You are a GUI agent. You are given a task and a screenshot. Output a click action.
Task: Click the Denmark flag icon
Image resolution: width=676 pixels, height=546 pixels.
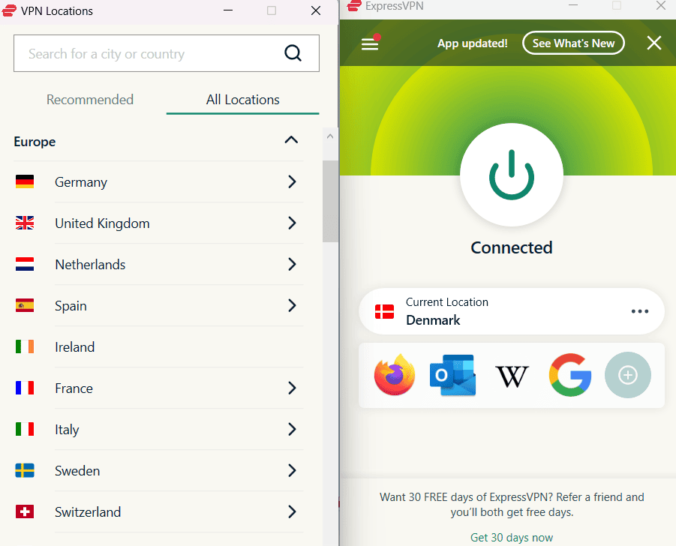(x=385, y=311)
